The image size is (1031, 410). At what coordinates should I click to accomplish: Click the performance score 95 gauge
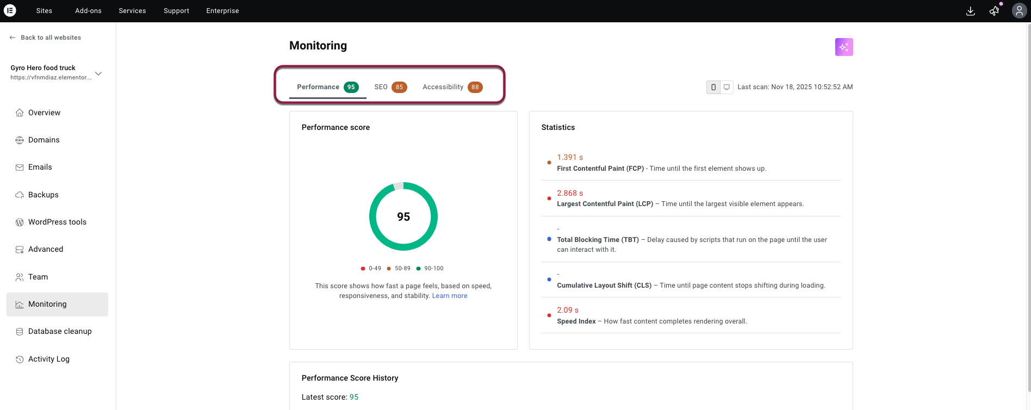(403, 216)
